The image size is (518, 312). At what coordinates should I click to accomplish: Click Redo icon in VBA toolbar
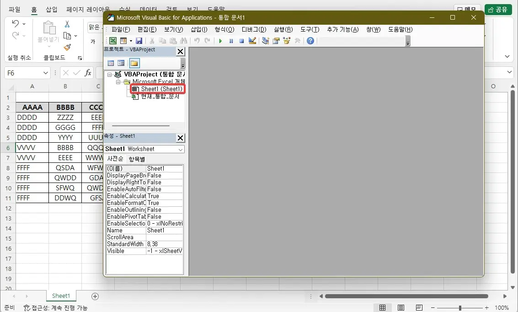tap(208, 41)
